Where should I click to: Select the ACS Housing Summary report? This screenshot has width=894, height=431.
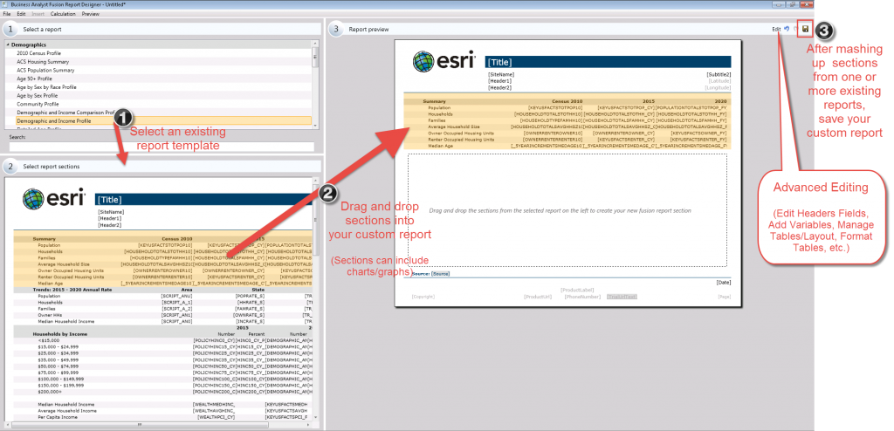[159, 62]
